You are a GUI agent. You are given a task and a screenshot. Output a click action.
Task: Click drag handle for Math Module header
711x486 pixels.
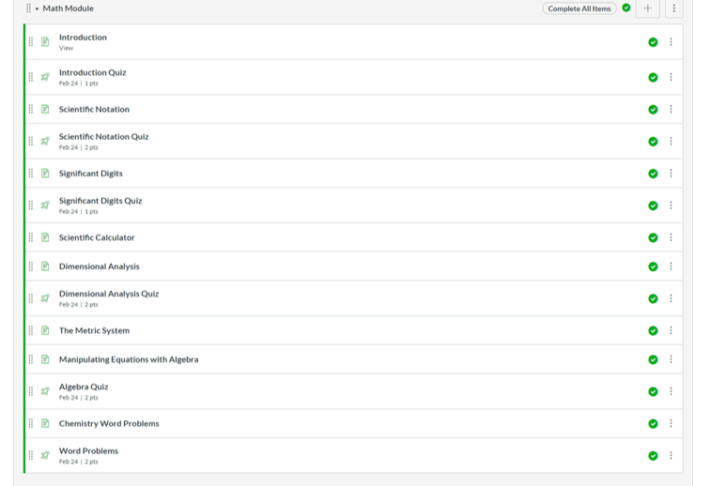coord(28,8)
